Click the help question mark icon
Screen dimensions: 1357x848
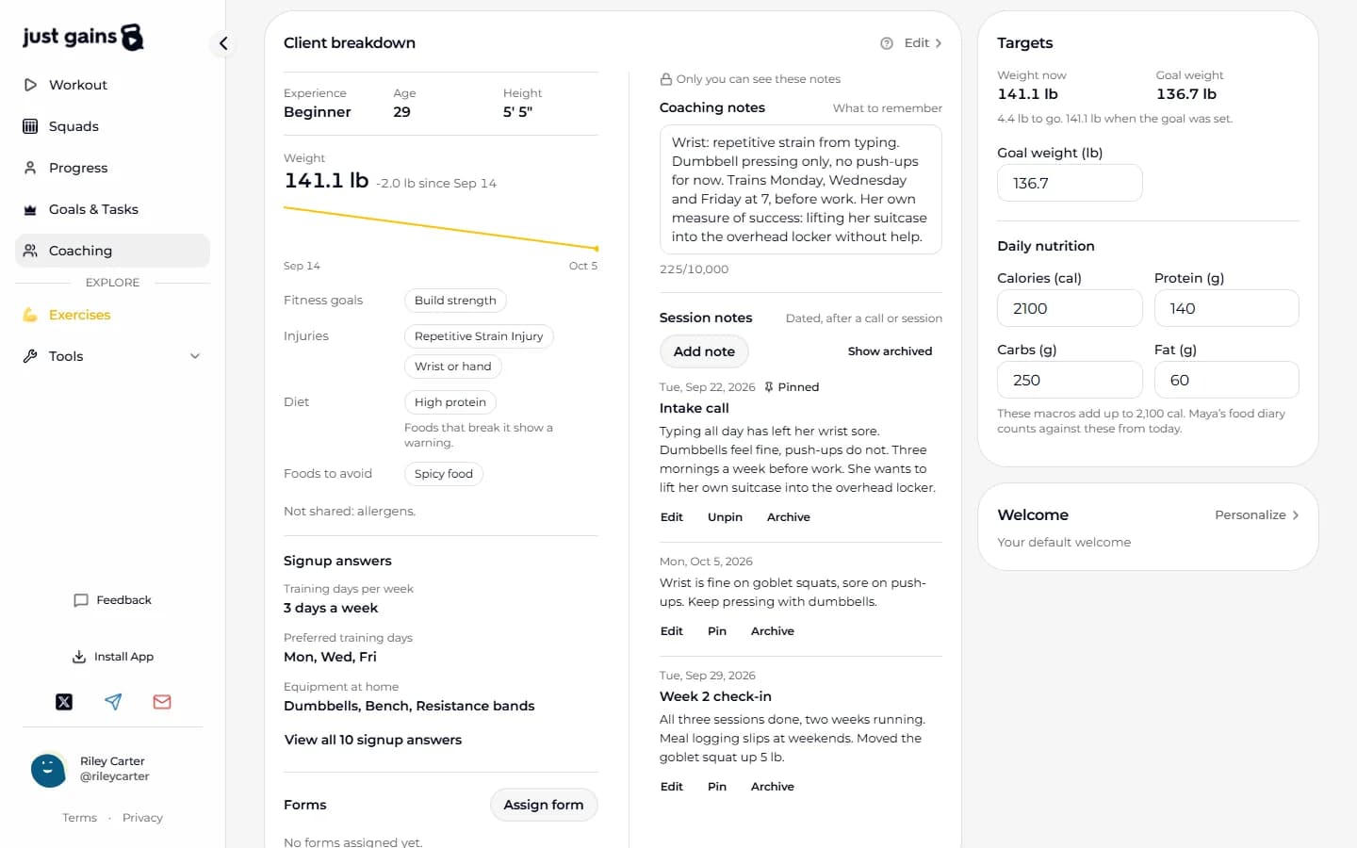(x=887, y=43)
